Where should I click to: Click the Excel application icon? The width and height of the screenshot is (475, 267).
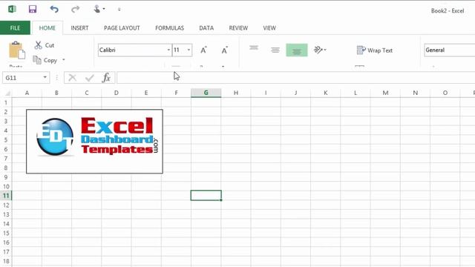coord(12,9)
